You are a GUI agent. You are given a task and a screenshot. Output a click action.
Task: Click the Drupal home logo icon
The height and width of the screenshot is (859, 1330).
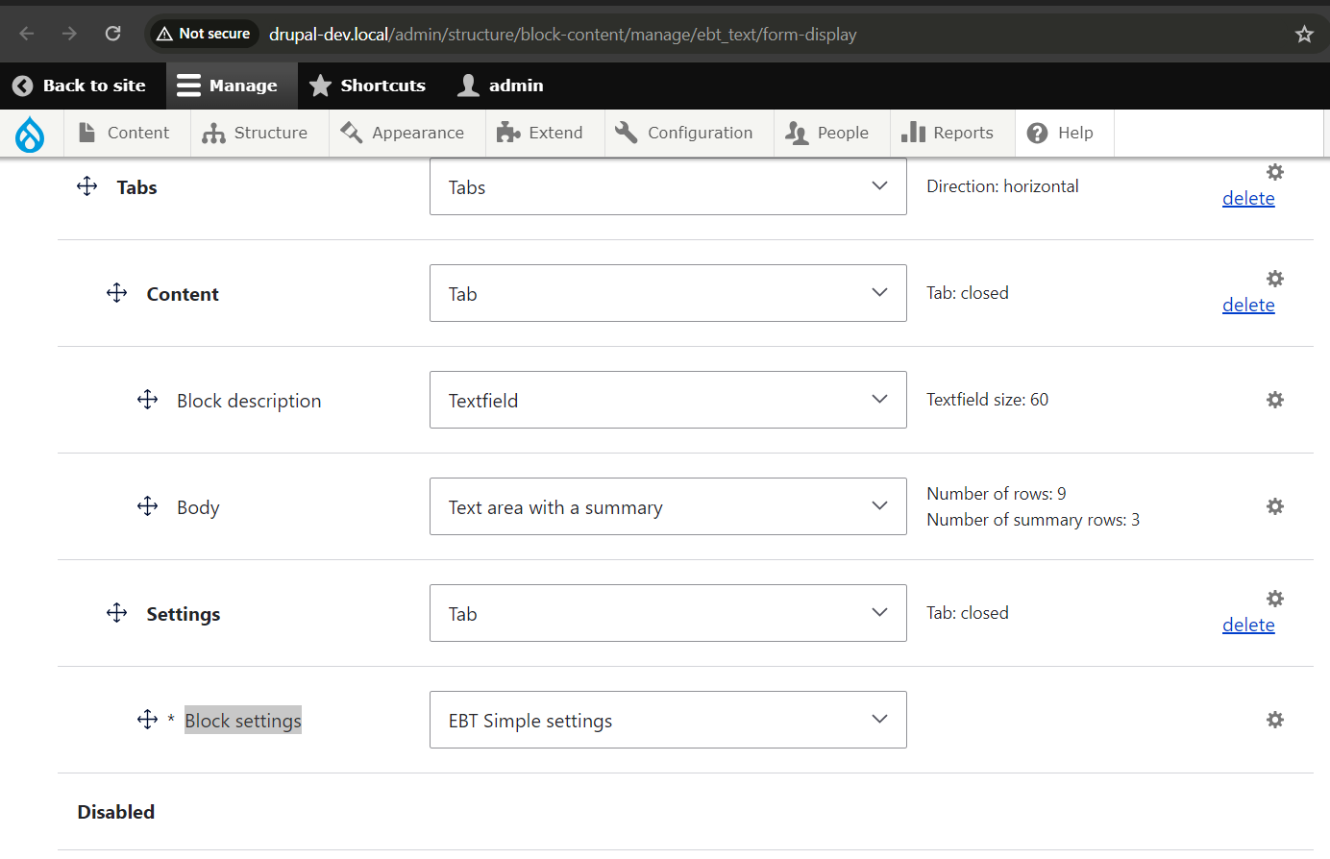pos(30,134)
